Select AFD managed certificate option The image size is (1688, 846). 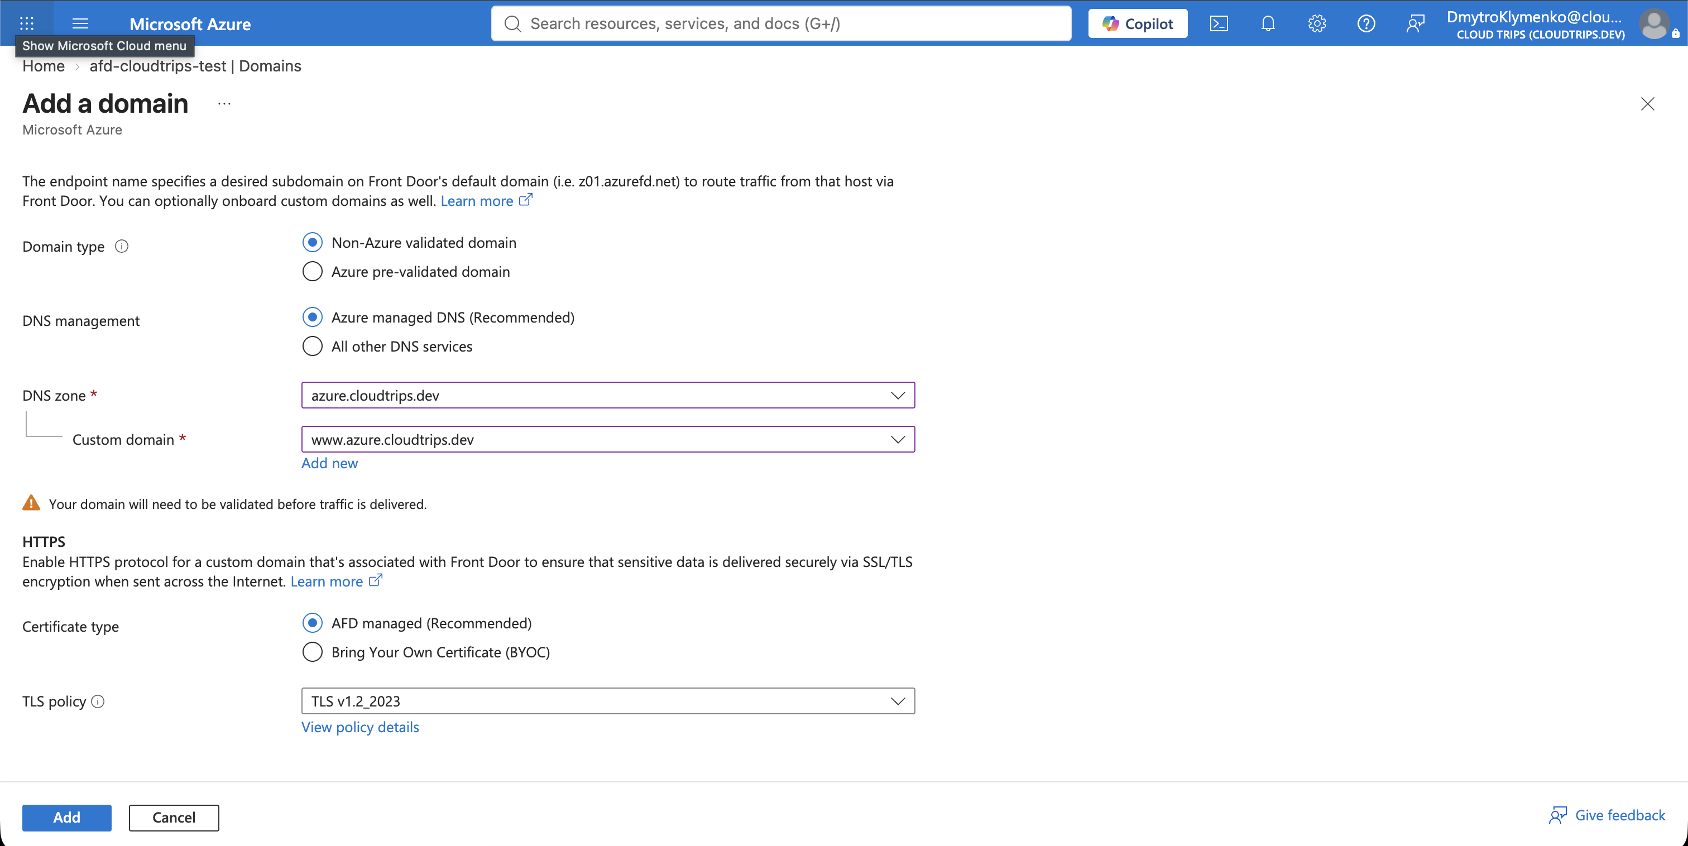click(x=313, y=623)
